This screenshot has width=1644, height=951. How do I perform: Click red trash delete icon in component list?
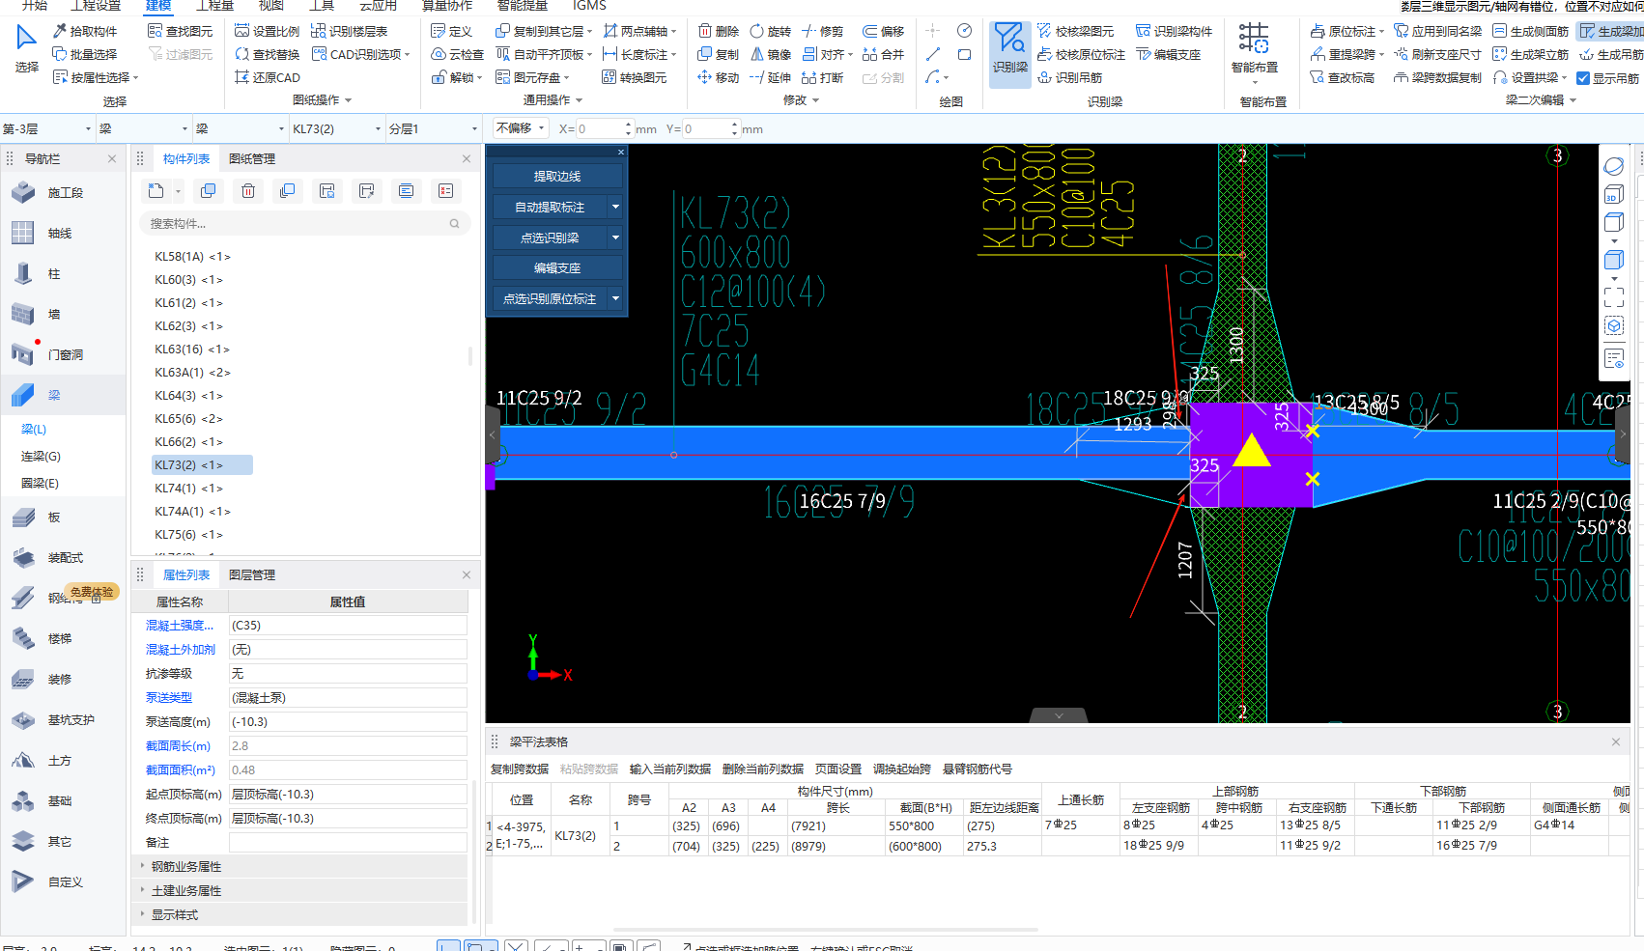pyautogui.click(x=248, y=191)
